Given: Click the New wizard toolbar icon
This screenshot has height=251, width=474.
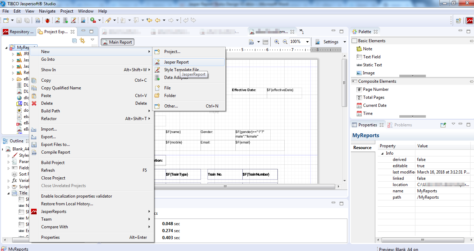Looking at the screenshot, I should point(6,21).
